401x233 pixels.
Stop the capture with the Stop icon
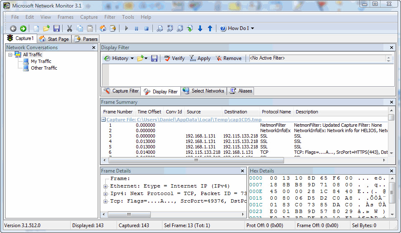tap(146, 28)
